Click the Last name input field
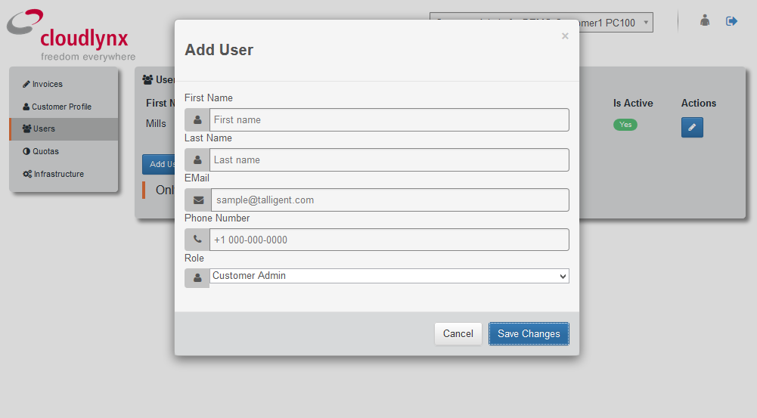 point(389,159)
